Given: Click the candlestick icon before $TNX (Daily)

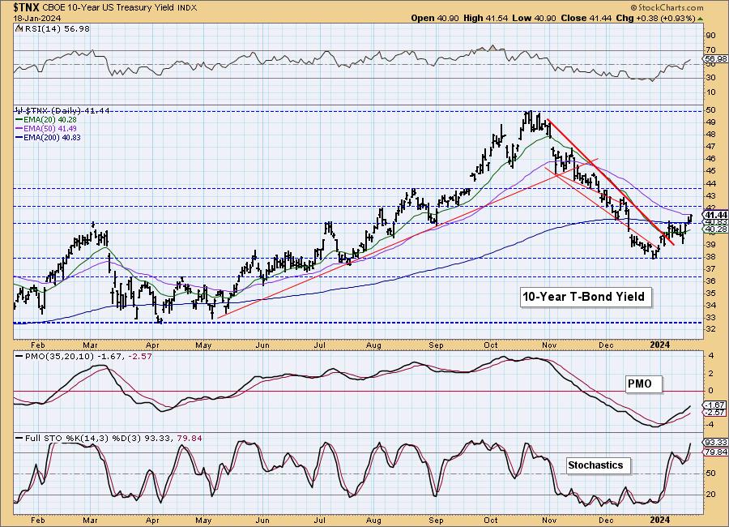Looking at the screenshot, I should (x=19, y=110).
